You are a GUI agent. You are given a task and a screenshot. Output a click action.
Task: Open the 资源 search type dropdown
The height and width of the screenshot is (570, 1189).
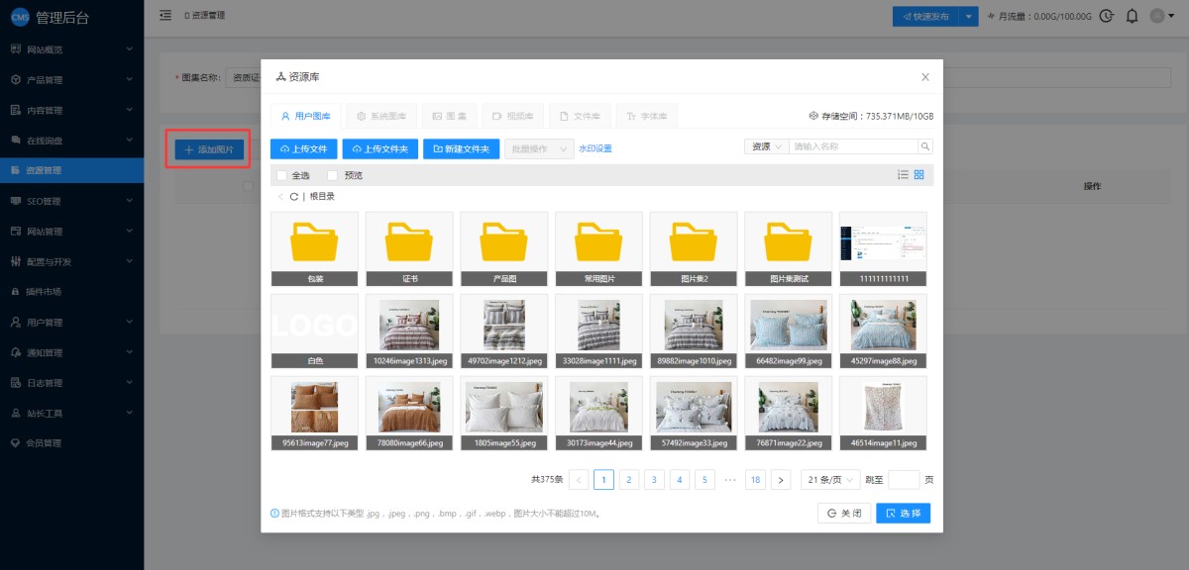[x=766, y=146]
